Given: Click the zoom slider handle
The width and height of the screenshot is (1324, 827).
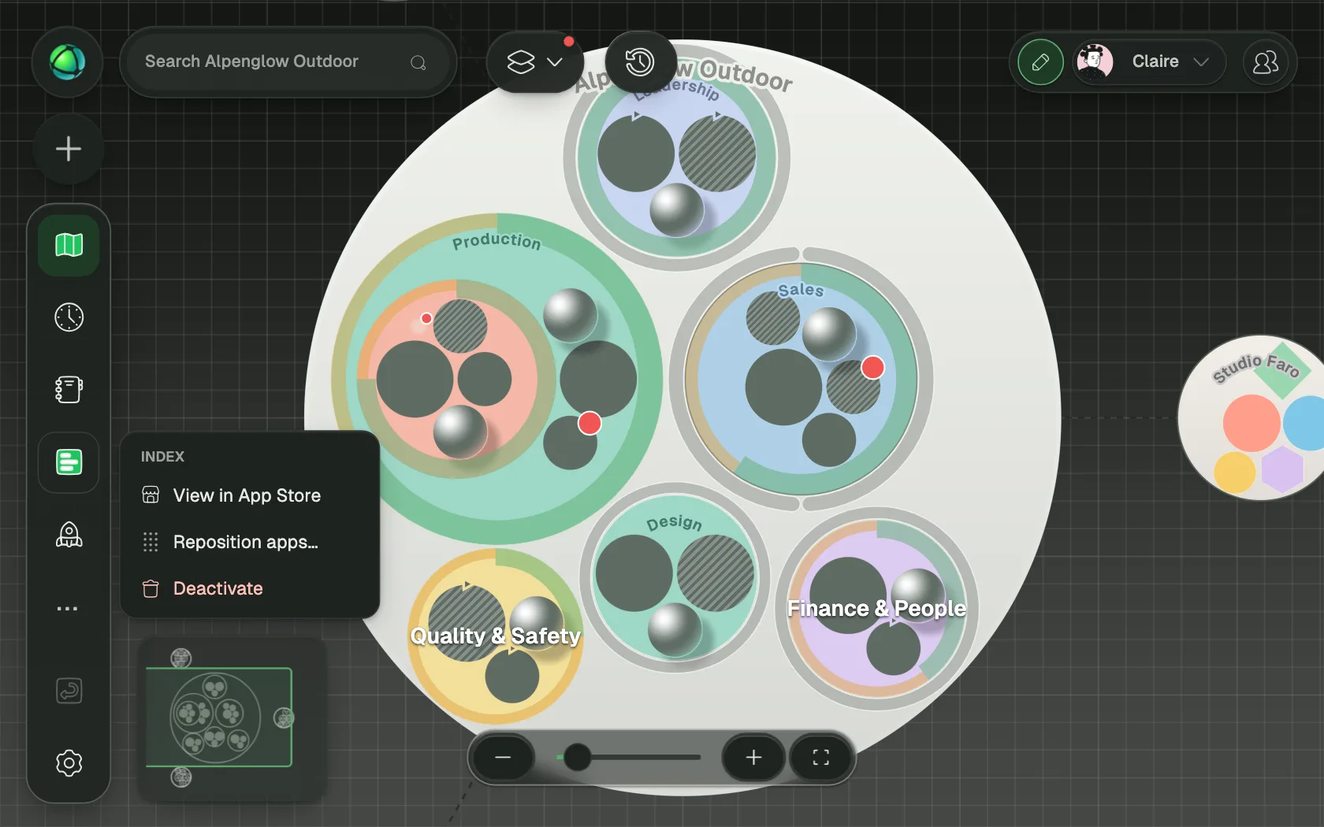Looking at the screenshot, I should pyautogui.click(x=577, y=758).
